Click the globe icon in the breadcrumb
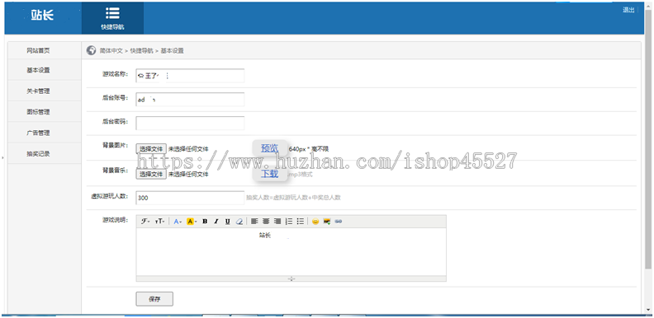 pyautogui.click(x=91, y=50)
